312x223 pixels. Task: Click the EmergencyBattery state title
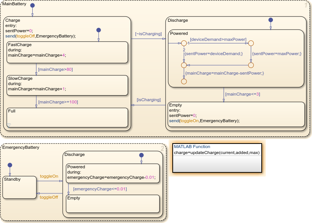[x=21, y=147]
